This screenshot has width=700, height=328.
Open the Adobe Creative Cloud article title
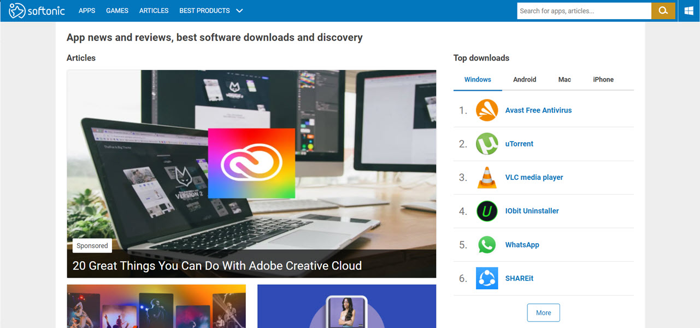coord(217,266)
